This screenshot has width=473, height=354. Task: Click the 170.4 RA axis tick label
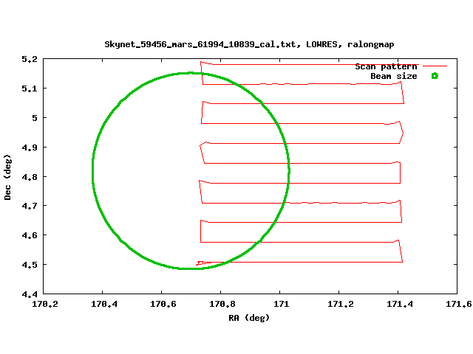pos(104,305)
